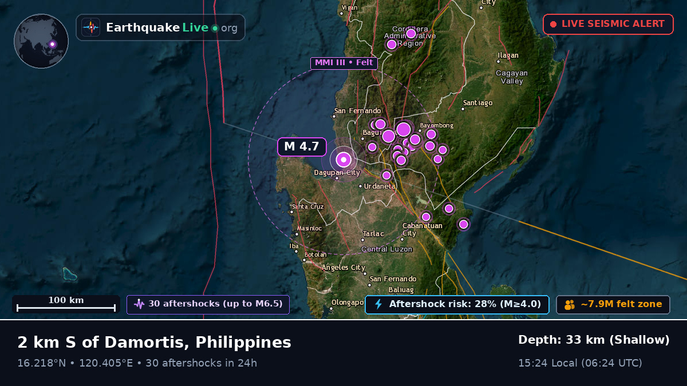This screenshot has width=687, height=386.
Task: Open the 30 aftershocks summary badge
Action: pyautogui.click(x=208, y=304)
